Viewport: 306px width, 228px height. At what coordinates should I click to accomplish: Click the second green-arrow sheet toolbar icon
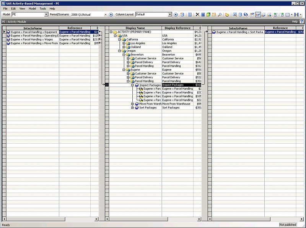tap(282, 15)
